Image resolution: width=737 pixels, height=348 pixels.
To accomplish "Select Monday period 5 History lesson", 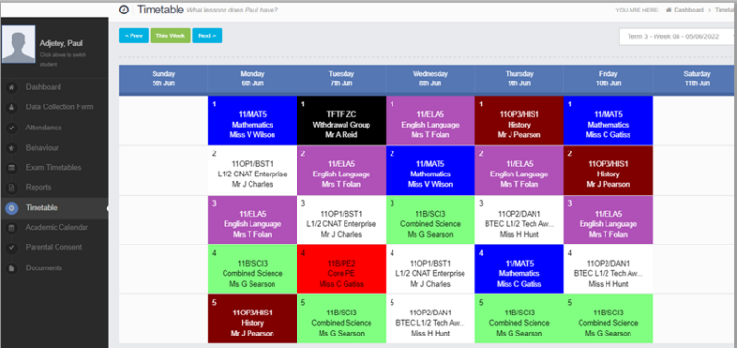I will point(252,319).
